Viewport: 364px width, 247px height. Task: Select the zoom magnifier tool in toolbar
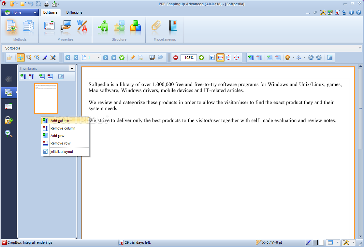[x=29, y=58]
